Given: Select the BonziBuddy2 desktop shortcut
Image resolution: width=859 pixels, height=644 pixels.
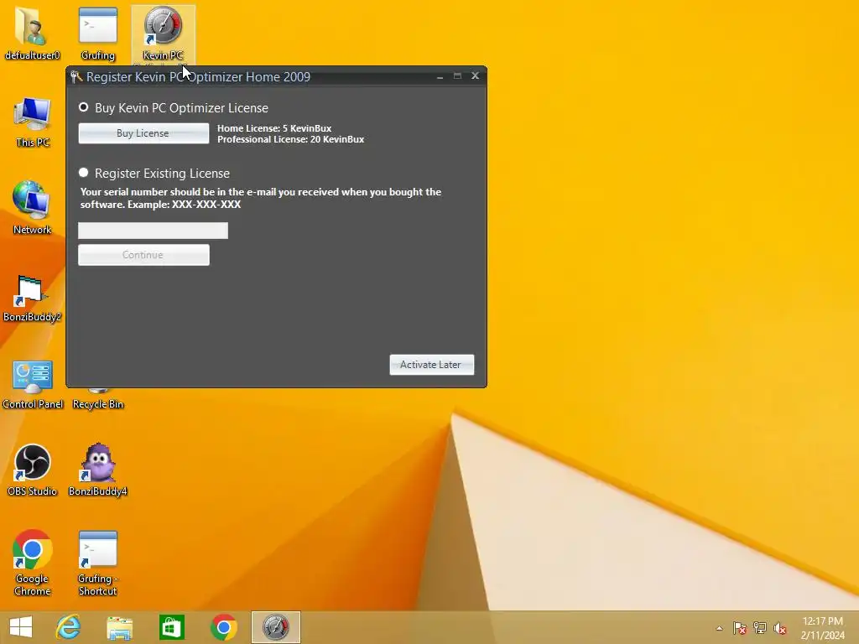Looking at the screenshot, I should pos(33,298).
